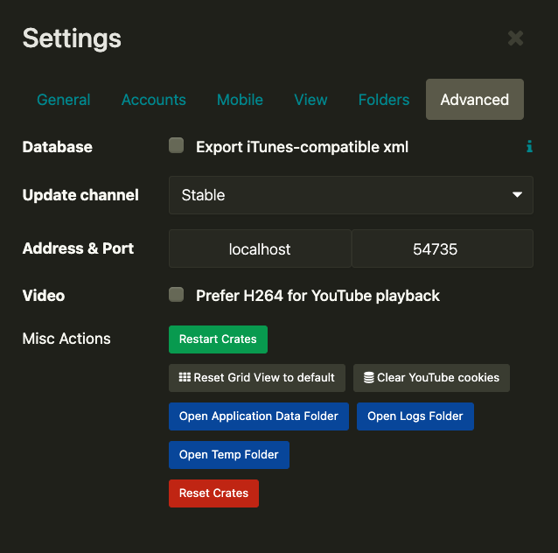The width and height of the screenshot is (558, 553).
Task: Go to the Mobile settings tab
Action: pos(240,100)
